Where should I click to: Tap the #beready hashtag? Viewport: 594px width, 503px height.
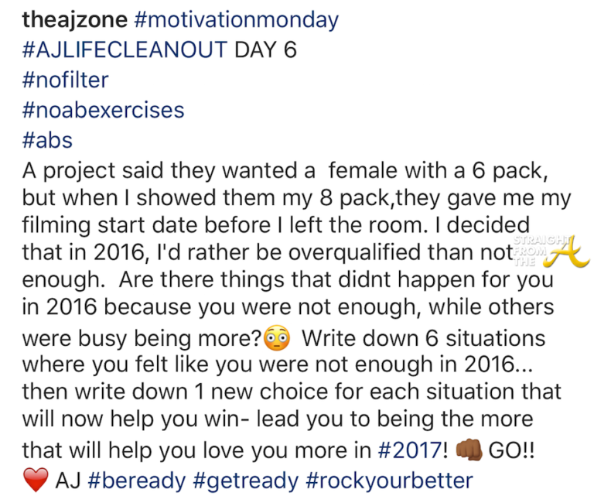point(136,481)
